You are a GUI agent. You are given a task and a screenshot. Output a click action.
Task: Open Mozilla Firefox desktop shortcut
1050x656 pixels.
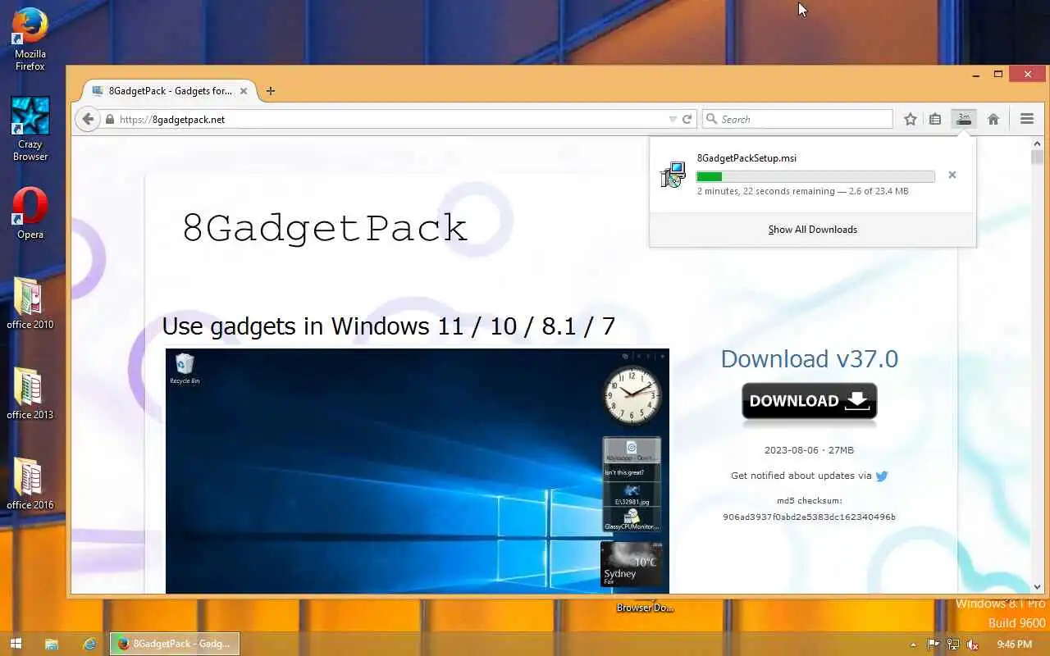30,39
